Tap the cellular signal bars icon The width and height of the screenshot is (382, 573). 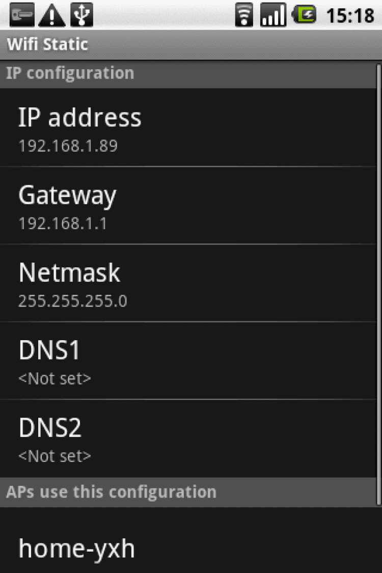pyautogui.click(x=273, y=15)
